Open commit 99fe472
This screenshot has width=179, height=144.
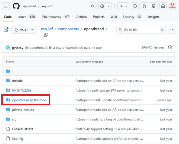[x=147, y=47]
